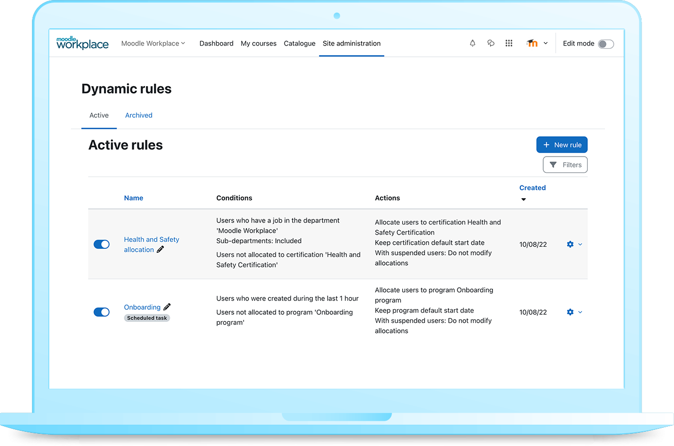Click Created date of Health and Safety rule
Image resolution: width=674 pixels, height=446 pixels.
tap(533, 245)
